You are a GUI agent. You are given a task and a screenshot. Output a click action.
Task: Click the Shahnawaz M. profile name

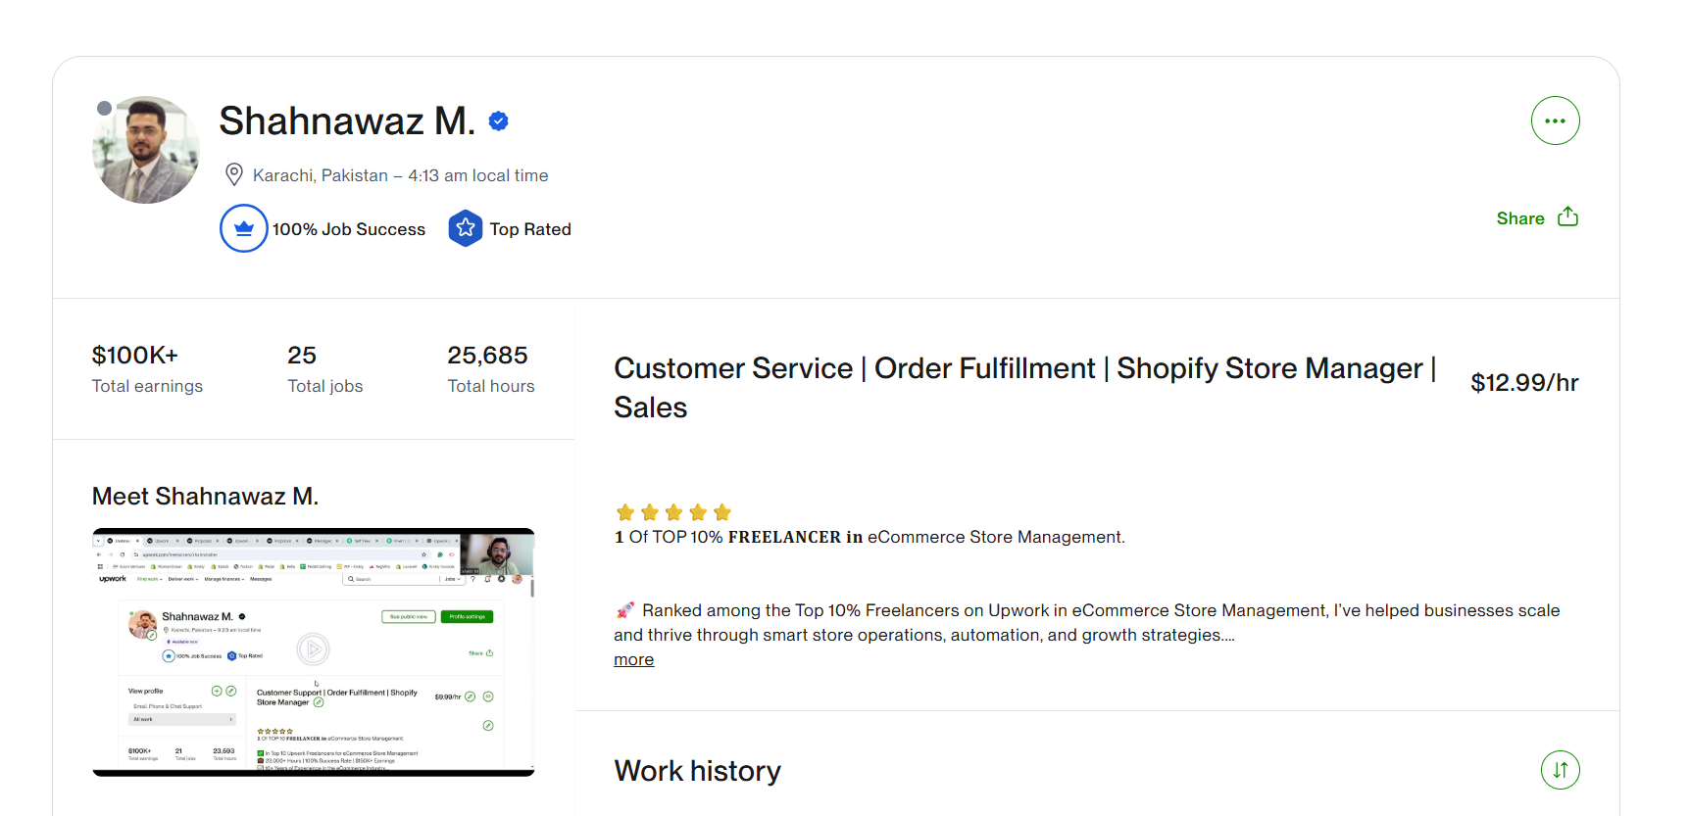[x=347, y=120]
